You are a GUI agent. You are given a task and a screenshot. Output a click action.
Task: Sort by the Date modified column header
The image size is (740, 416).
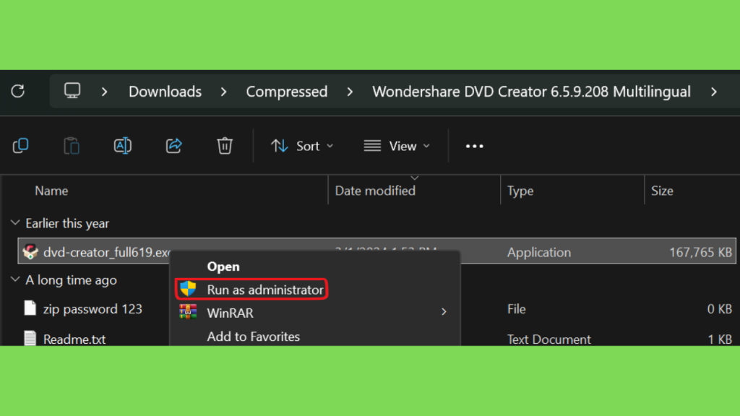click(x=375, y=191)
